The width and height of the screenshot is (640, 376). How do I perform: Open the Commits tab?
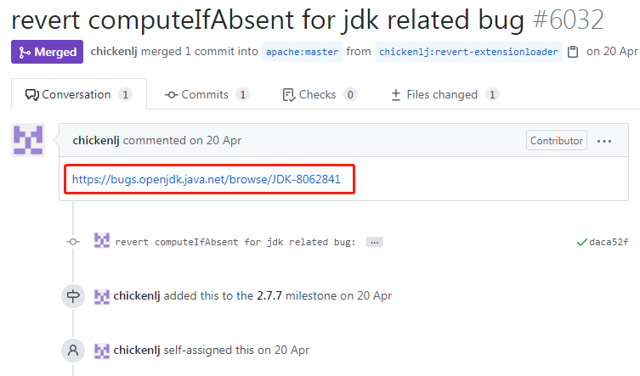(207, 94)
